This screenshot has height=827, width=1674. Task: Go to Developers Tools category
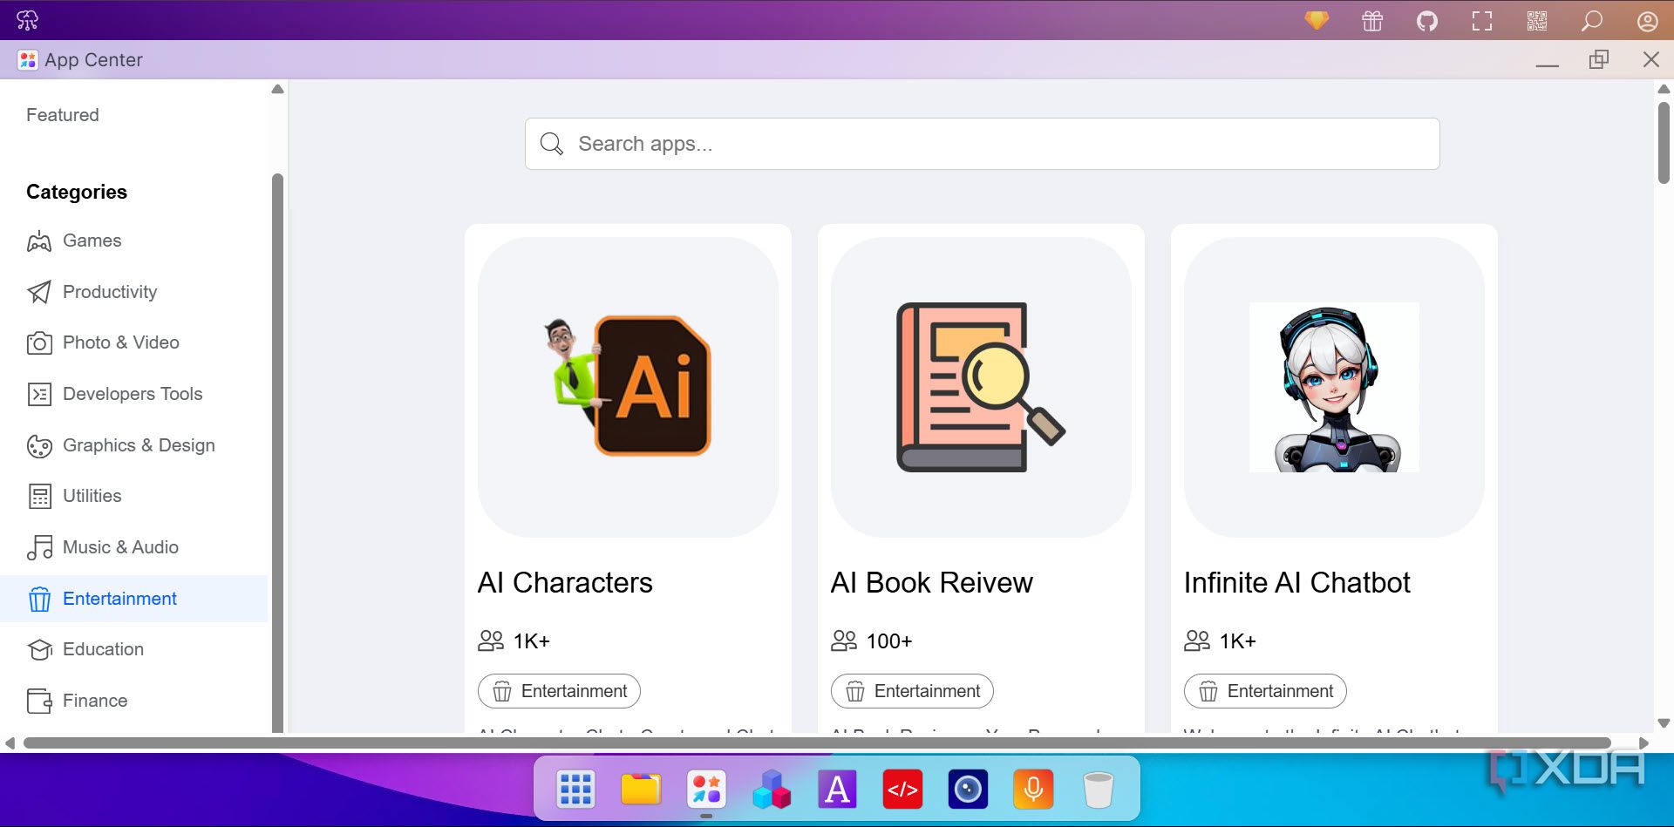coord(133,394)
